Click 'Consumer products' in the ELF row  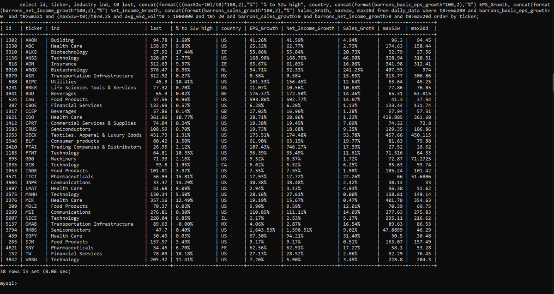pyautogui.click(x=75, y=141)
